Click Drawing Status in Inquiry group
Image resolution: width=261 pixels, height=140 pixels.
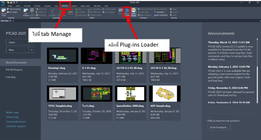(x=109, y=9)
